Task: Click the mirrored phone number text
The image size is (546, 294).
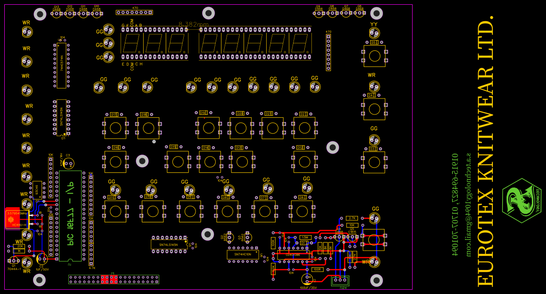Action: 455,205
